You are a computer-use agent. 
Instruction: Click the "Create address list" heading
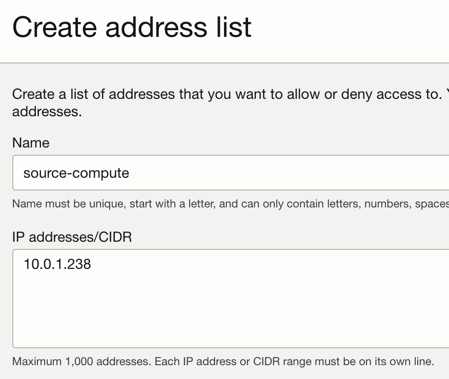[x=132, y=27]
